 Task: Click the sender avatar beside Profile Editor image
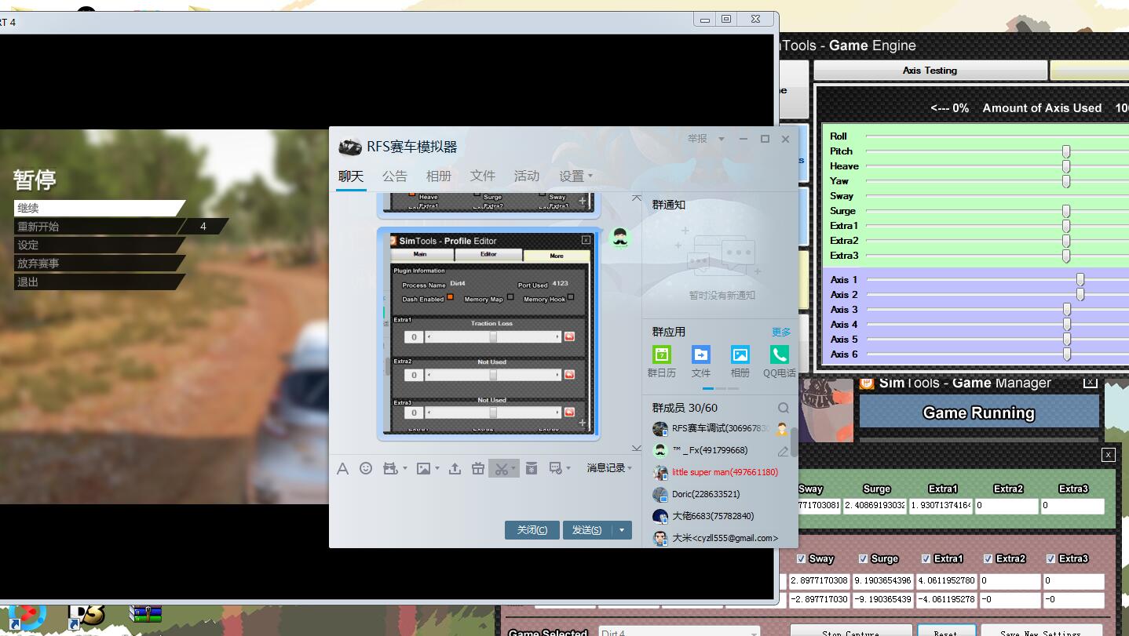(619, 238)
